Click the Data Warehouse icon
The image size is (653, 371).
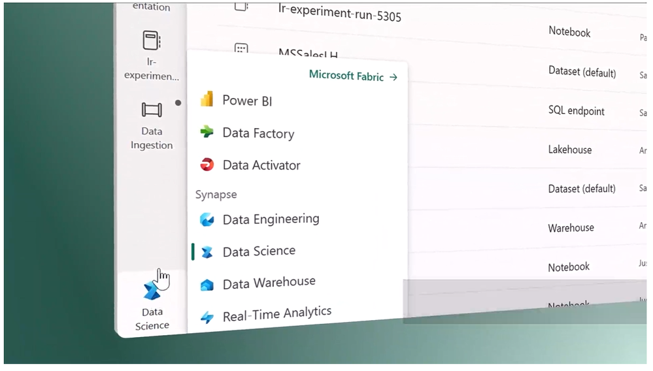point(207,285)
